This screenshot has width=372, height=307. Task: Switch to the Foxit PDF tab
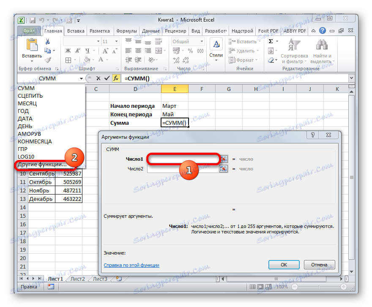pyautogui.click(x=268, y=31)
